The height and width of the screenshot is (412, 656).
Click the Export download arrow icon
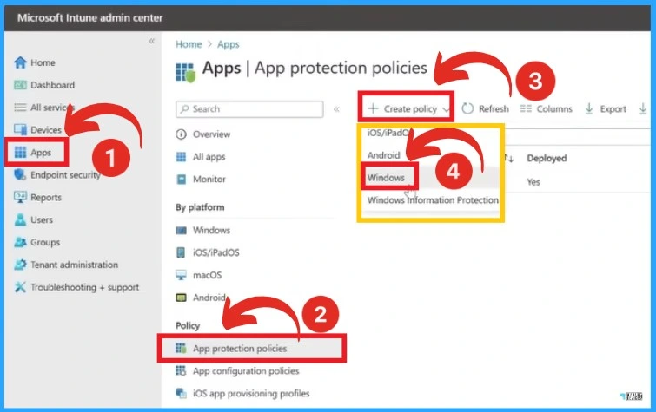589,108
